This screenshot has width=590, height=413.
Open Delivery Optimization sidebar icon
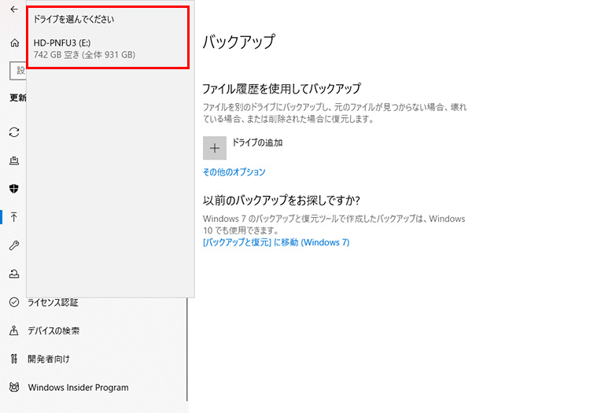point(13,160)
